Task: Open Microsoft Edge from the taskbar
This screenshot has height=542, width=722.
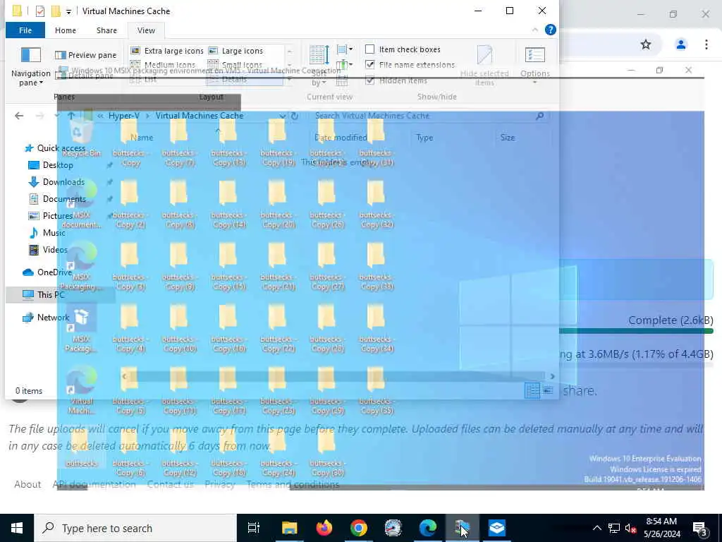Action: 428,528
